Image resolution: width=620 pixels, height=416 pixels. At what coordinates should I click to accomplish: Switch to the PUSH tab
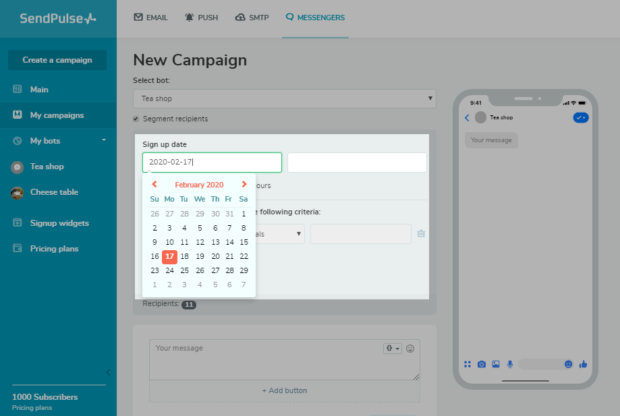pos(201,18)
